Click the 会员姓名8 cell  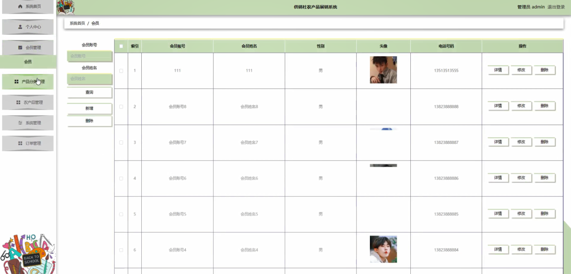[249, 107]
